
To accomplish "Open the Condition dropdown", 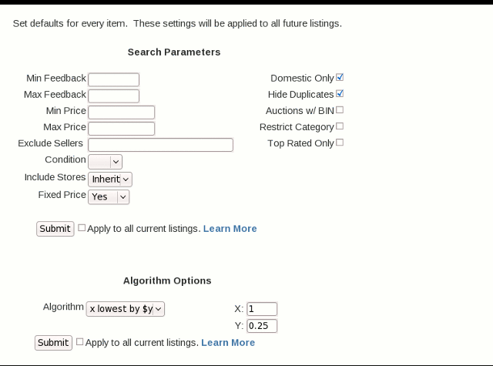I will pos(105,162).
